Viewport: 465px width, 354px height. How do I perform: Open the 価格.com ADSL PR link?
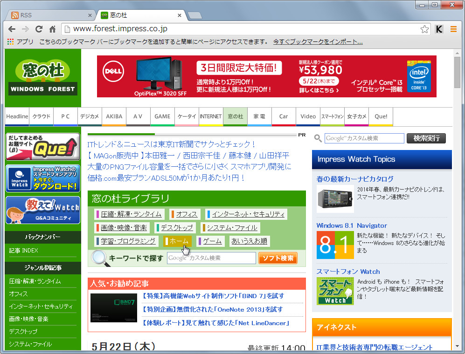click(166, 178)
